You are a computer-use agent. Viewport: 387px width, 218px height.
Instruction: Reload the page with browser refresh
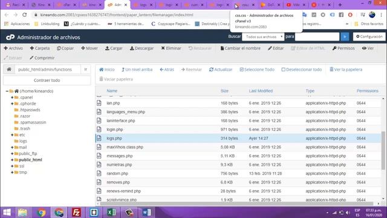(24, 15)
